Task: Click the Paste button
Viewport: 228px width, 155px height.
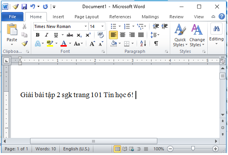Action: (12, 35)
